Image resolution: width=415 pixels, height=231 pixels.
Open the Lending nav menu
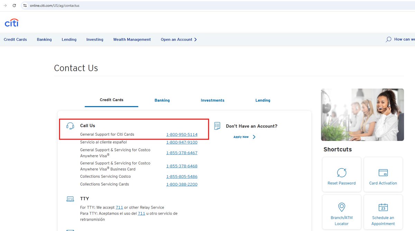(x=69, y=39)
